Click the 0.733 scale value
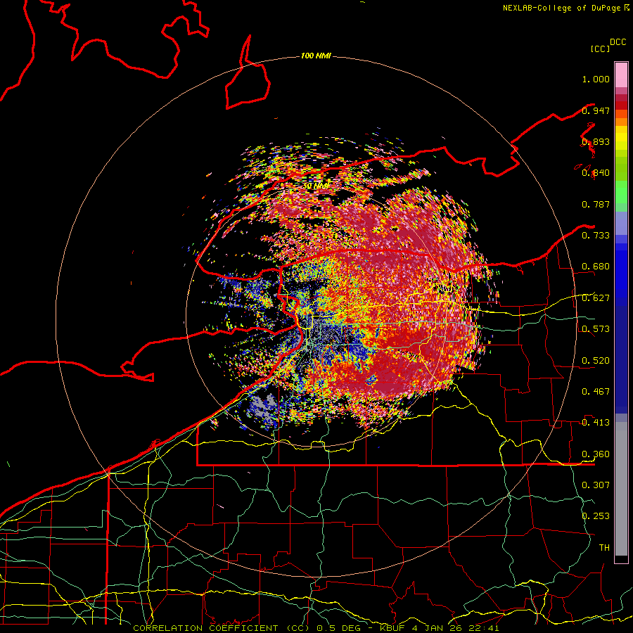The image size is (633, 633). point(596,236)
